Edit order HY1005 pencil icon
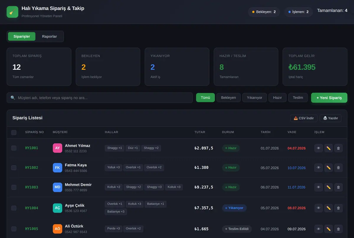Screen dimensions: 354x238 (x=329, y=229)
